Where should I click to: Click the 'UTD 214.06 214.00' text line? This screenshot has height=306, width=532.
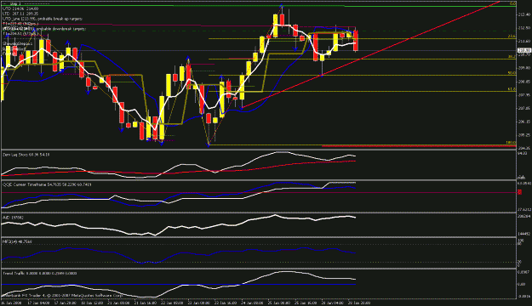pyautogui.click(x=20, y=8)
